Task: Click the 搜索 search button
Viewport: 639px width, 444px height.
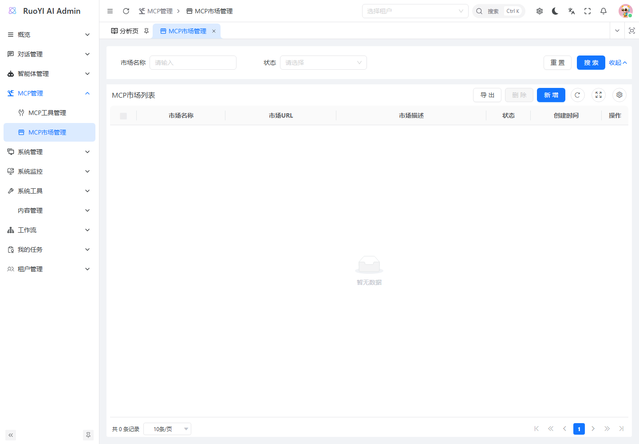Action: point(591,63)
